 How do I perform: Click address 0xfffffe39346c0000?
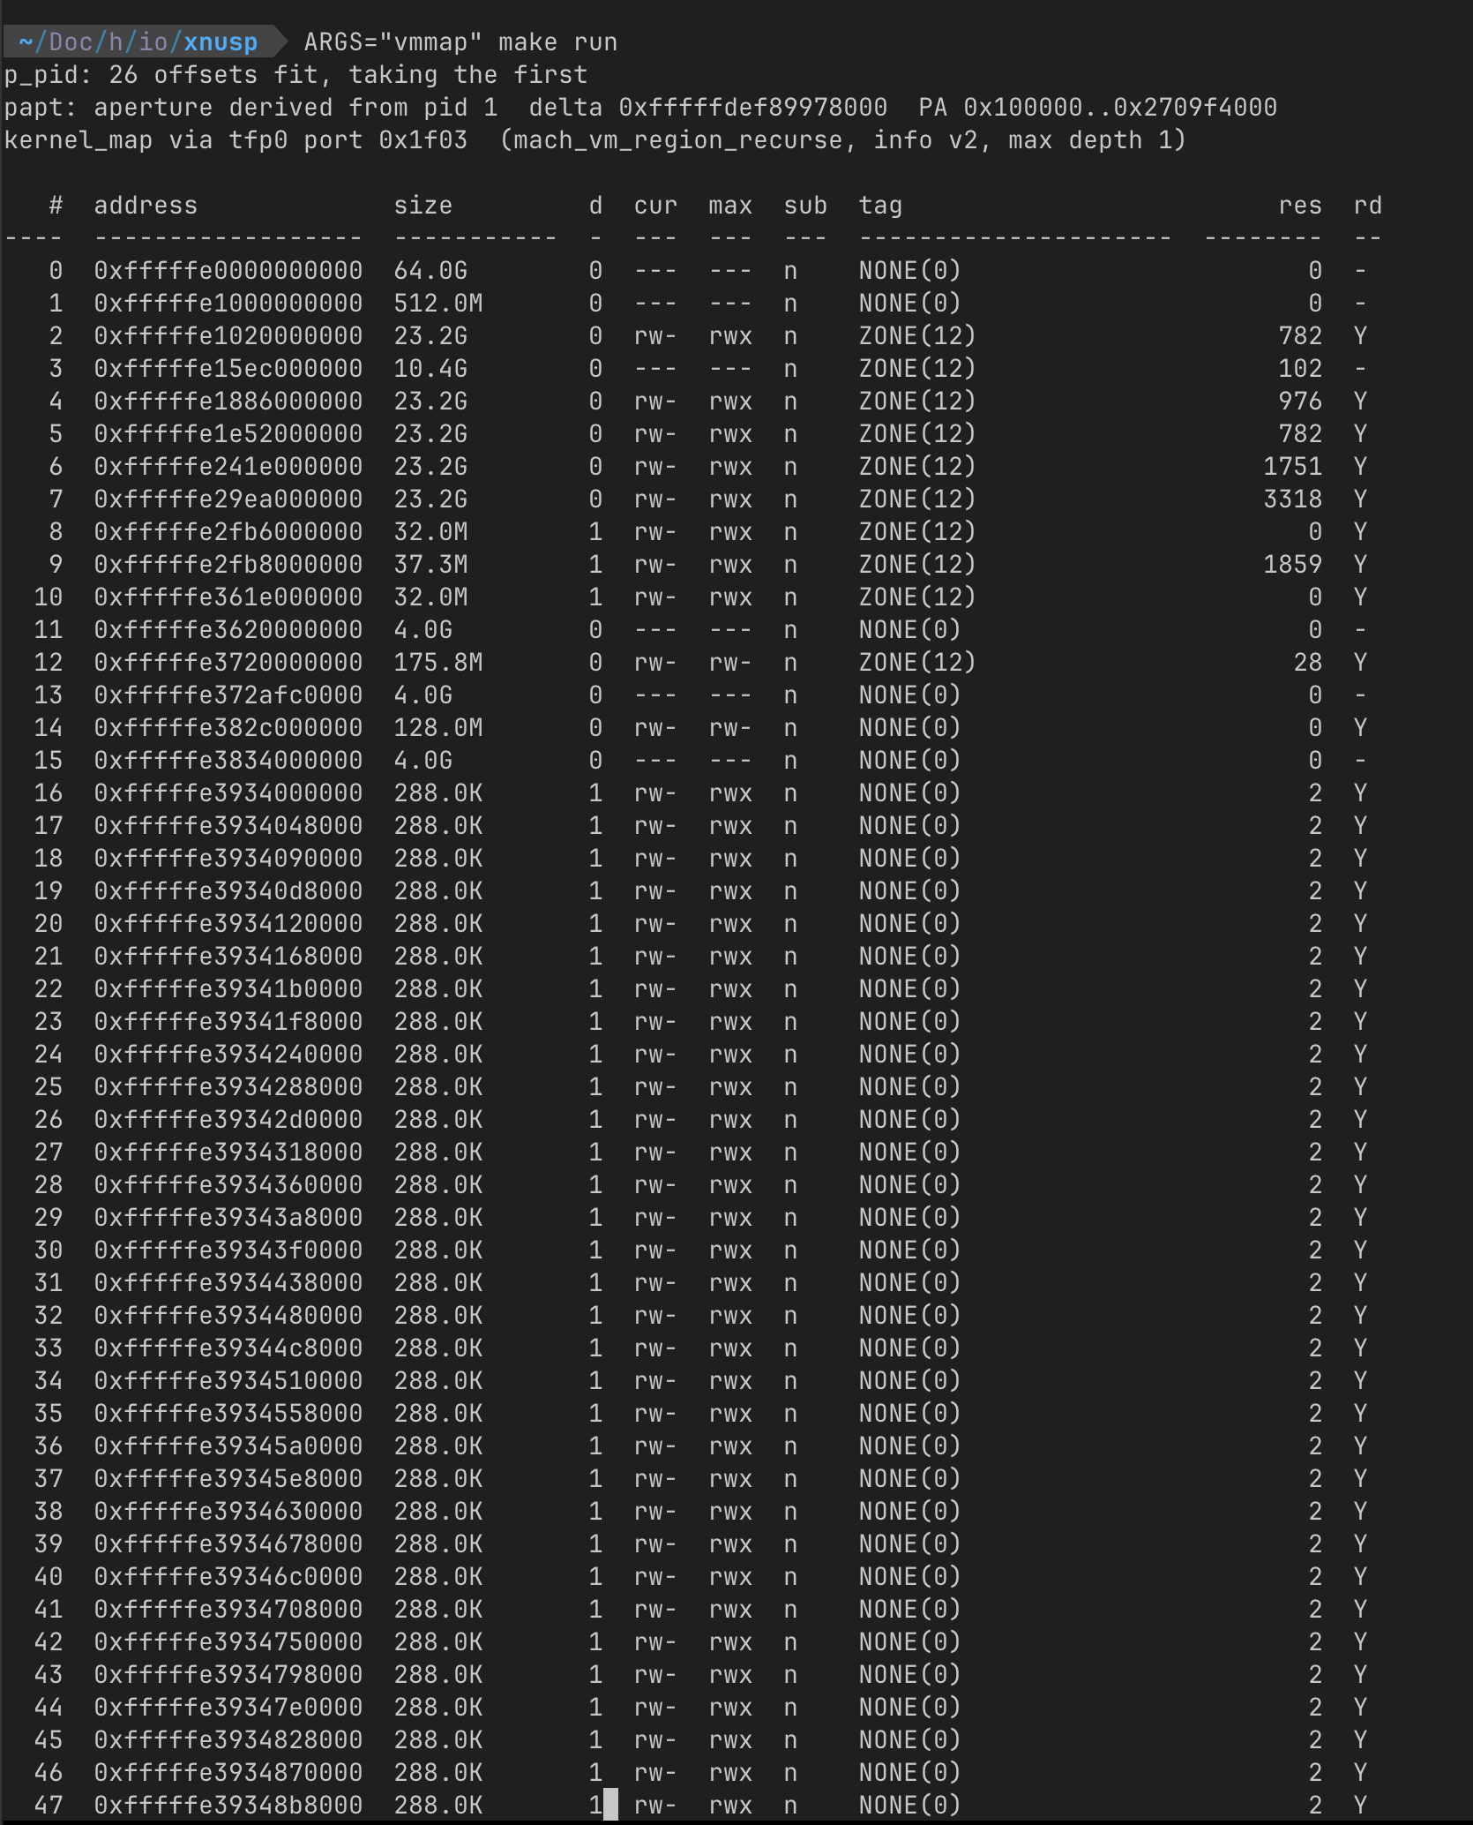tap(228, 1576)
